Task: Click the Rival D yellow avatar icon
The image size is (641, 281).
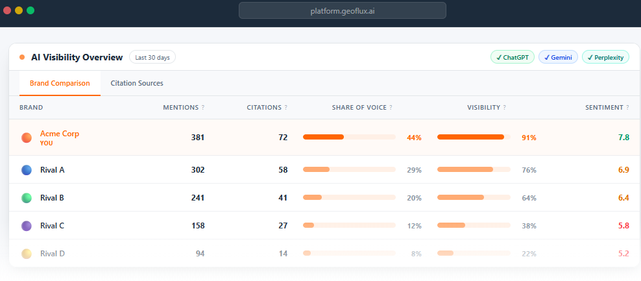Action: pos(26,254)
